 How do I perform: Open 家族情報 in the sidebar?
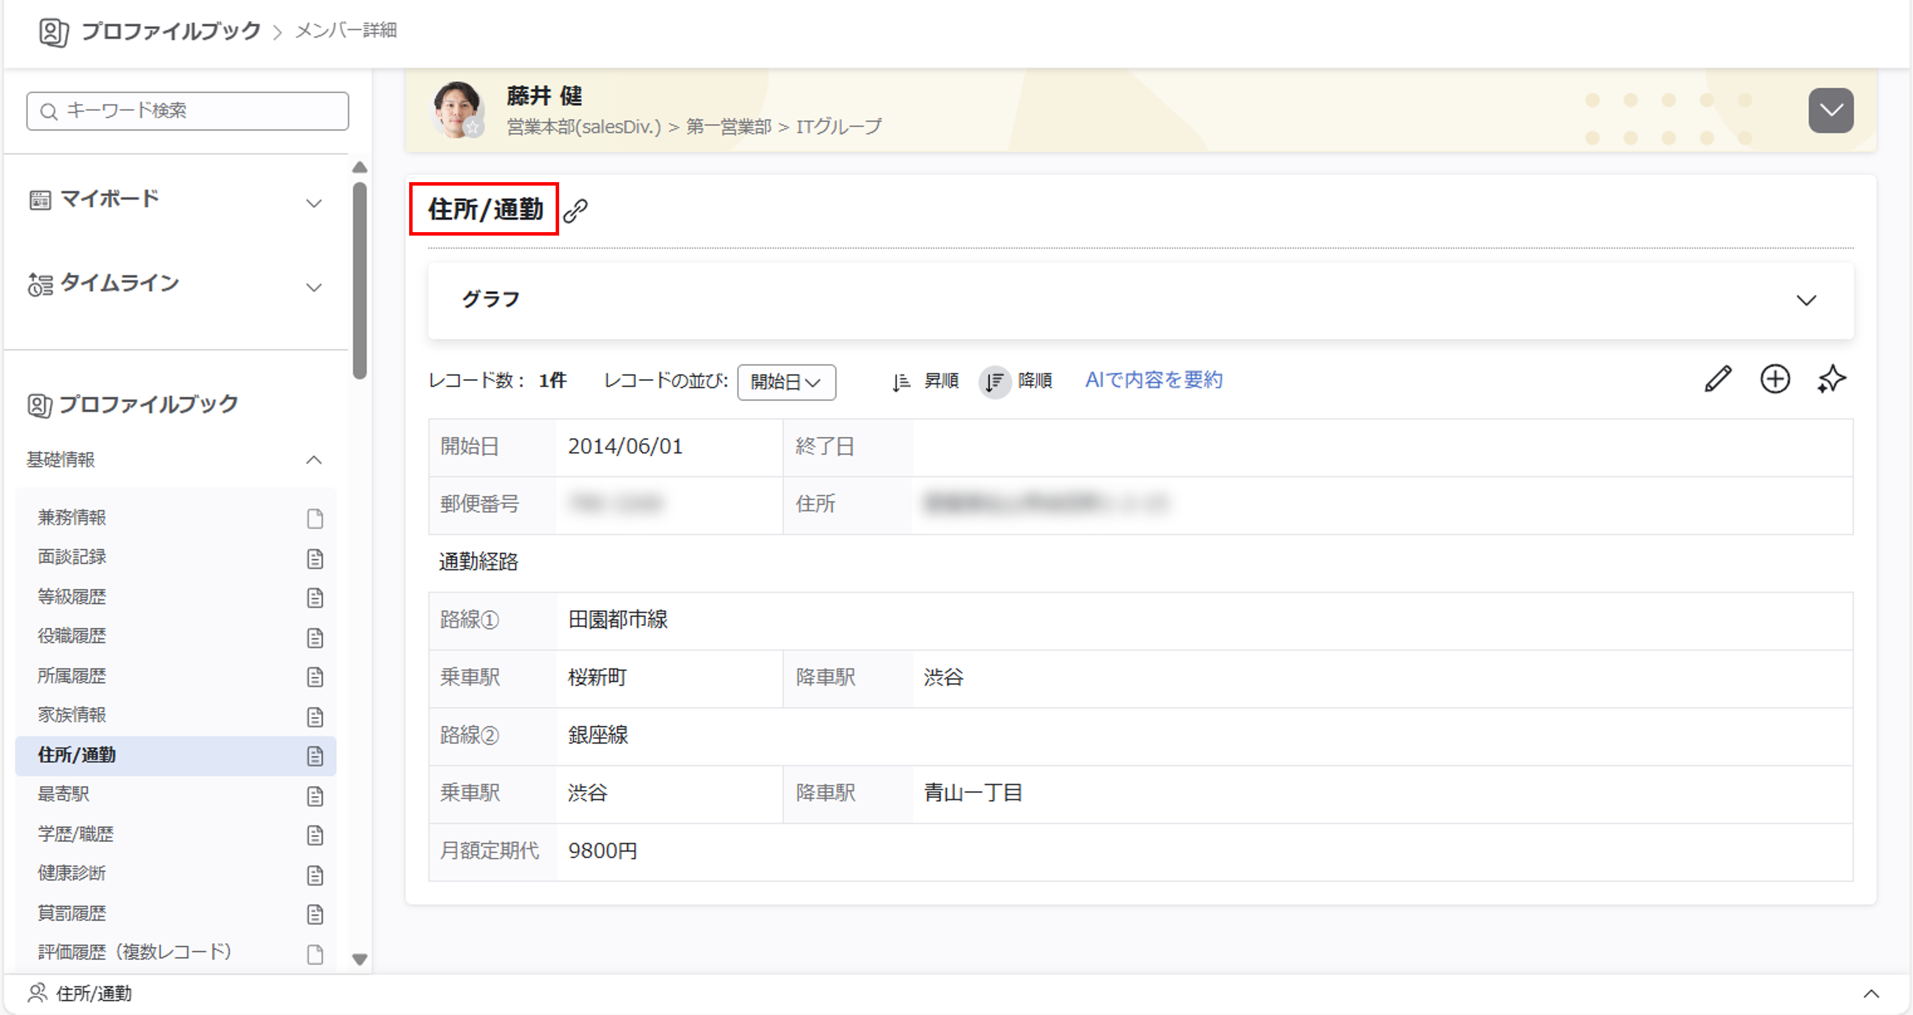click(x=72, y=715)
